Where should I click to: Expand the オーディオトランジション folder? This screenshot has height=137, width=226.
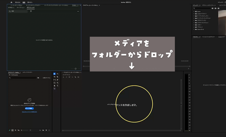(x=194, y=18)
